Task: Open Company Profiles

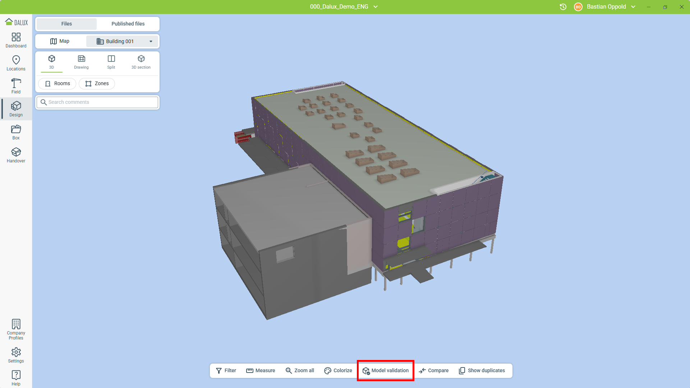Action: click(16, 328)
